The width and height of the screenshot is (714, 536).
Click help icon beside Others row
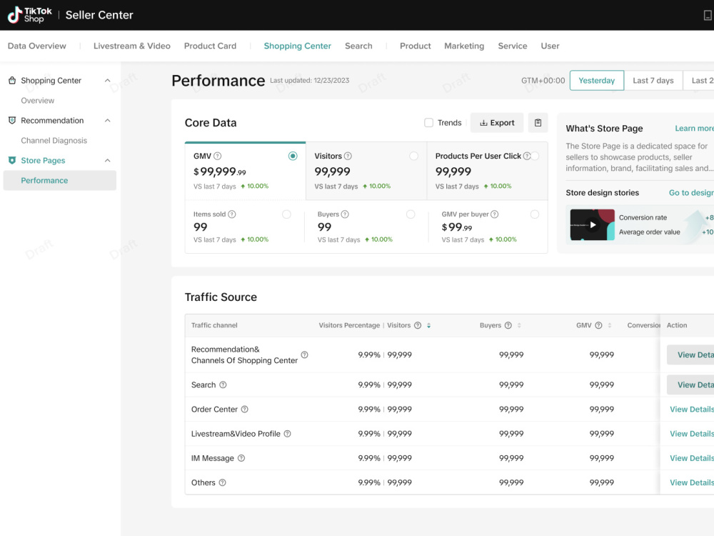click(222, 482)
